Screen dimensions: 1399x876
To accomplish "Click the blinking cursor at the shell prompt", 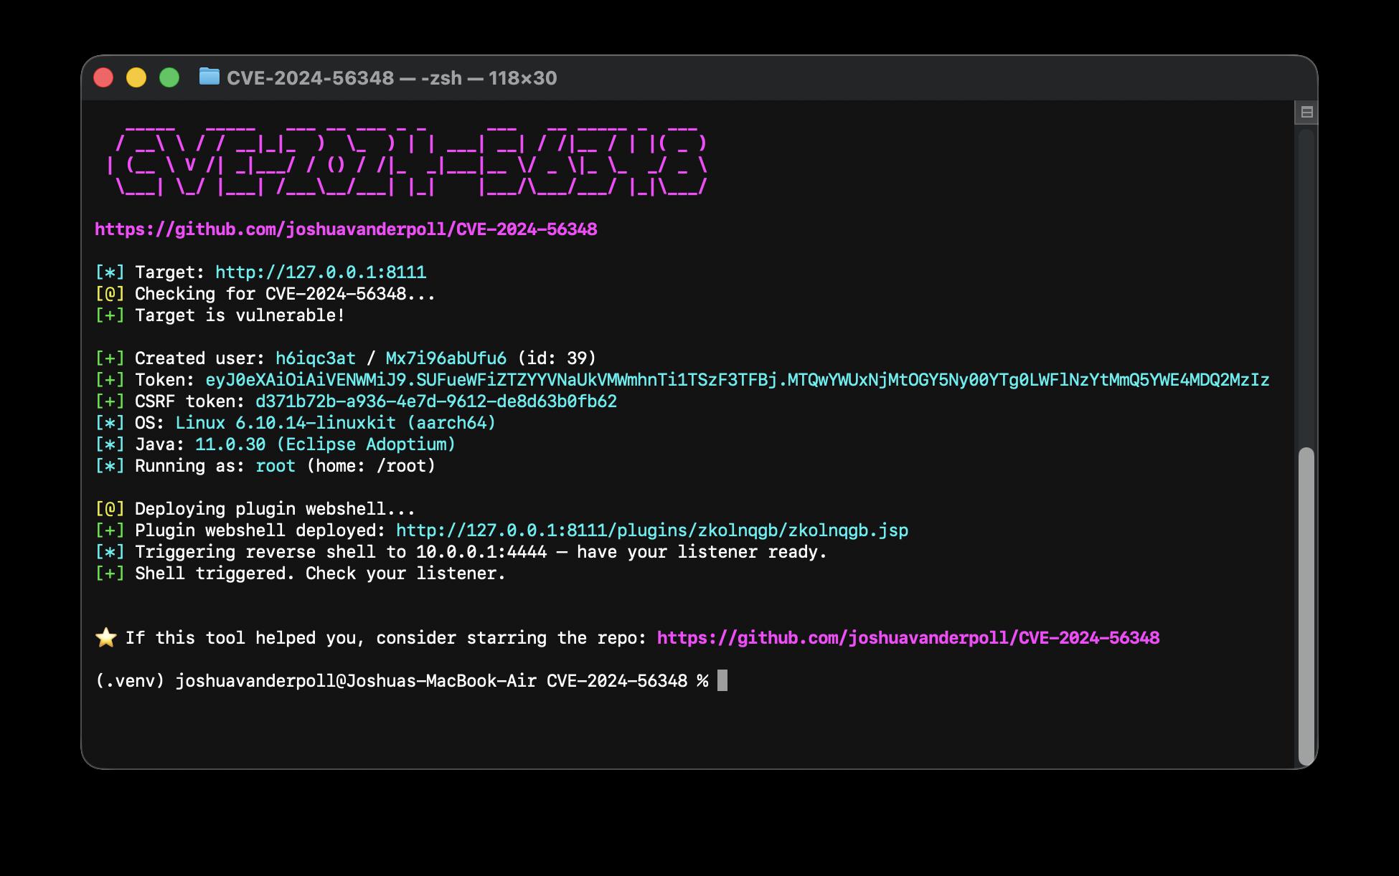I will (721, 680).
